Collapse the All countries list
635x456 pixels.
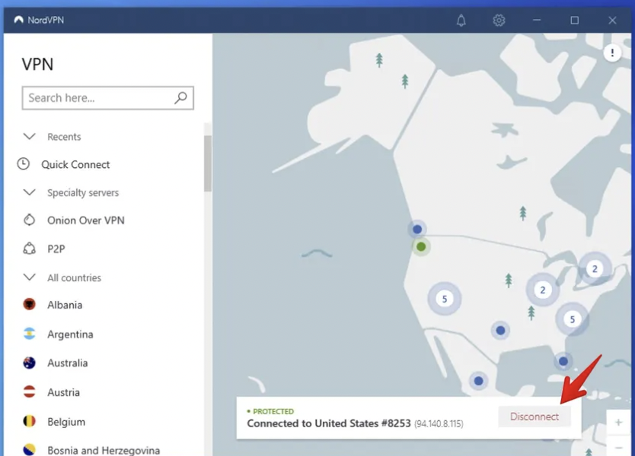coord(30,277)
